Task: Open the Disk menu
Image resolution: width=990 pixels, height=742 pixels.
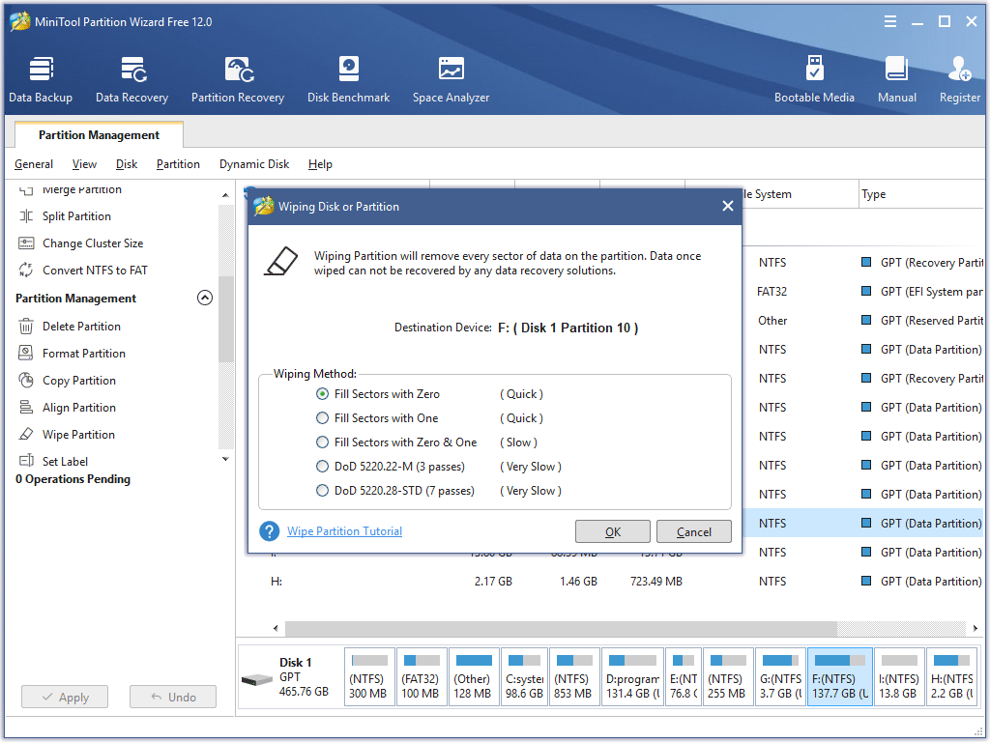Action: tap(127, 164)
